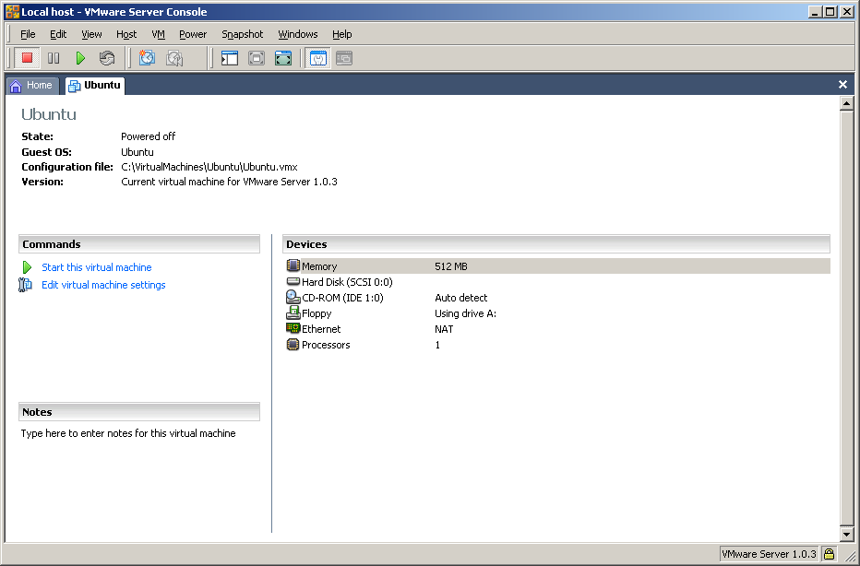Viewport: 860px width, 566px height.
Task: Enter full screen mode from toolbar
Action: (x=283, y=58)
